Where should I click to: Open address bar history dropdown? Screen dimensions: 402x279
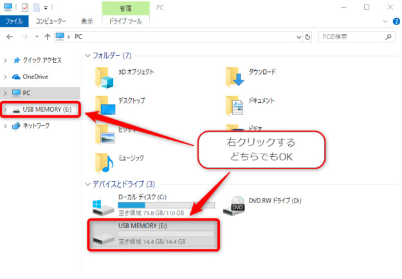click(x=298, y=37)
